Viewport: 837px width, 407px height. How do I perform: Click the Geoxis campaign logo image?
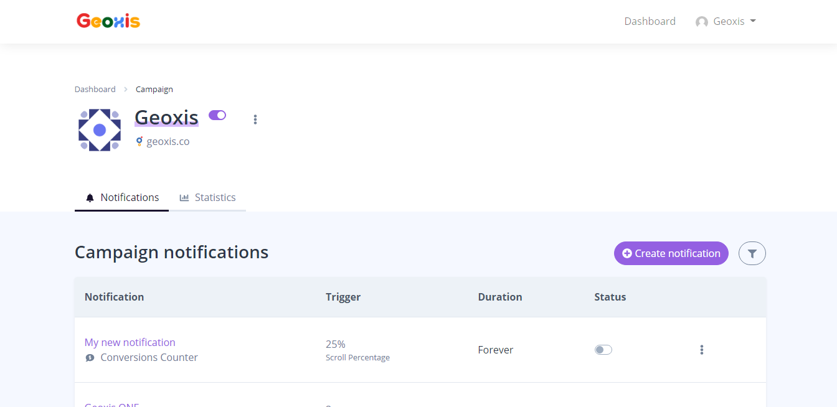pos(100,130)
